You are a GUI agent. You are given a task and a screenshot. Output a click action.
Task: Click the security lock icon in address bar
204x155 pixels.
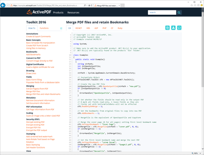pos(89,5)
